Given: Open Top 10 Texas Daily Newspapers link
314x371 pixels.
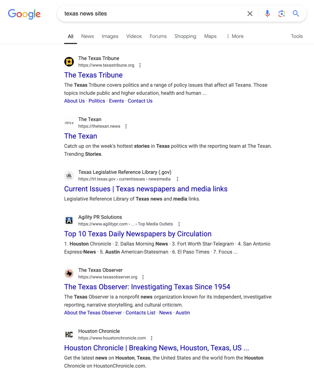Looking at the screenshot, I should tap(138, 234).
